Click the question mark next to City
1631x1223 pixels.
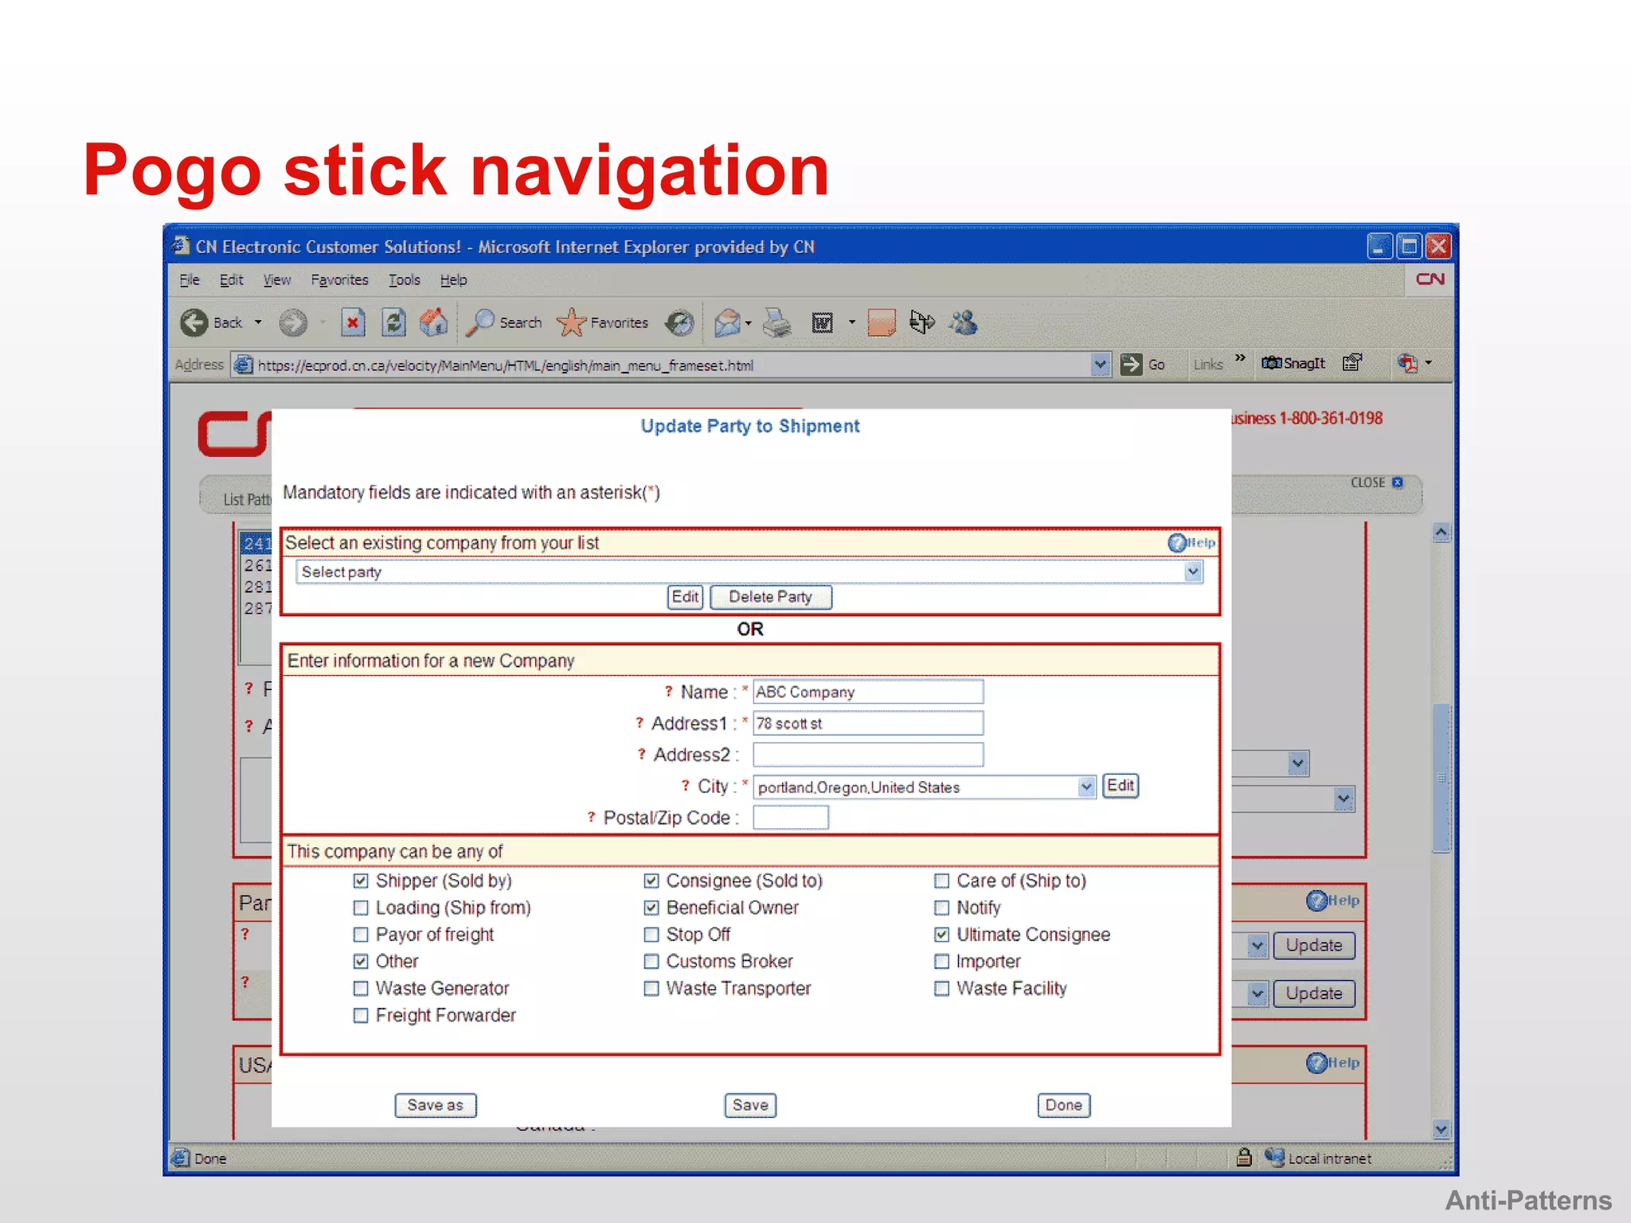click(685, 785)
